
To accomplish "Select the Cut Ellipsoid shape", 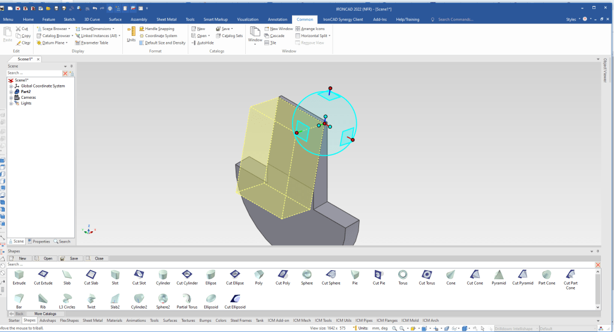I will click(x=236, y=298).
